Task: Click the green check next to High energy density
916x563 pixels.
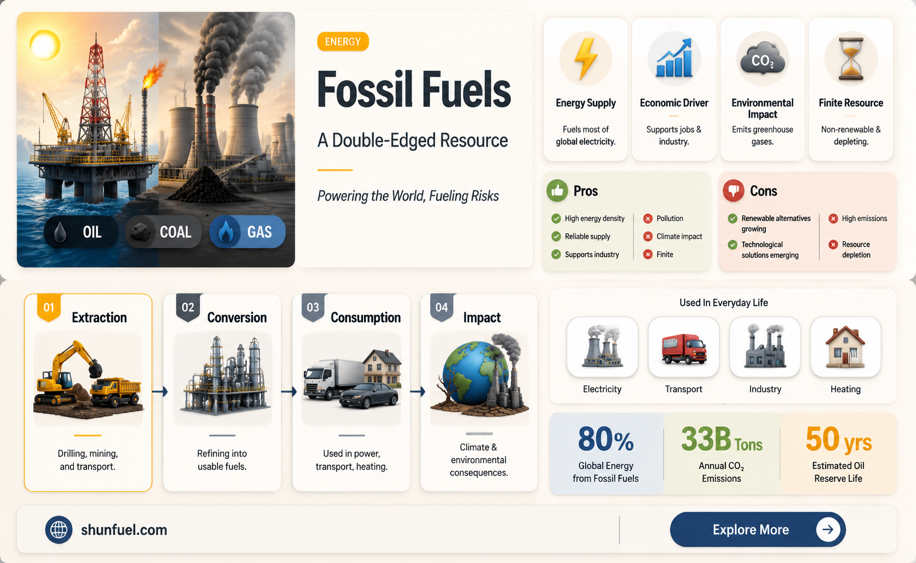Action: (x=556, y=218)
